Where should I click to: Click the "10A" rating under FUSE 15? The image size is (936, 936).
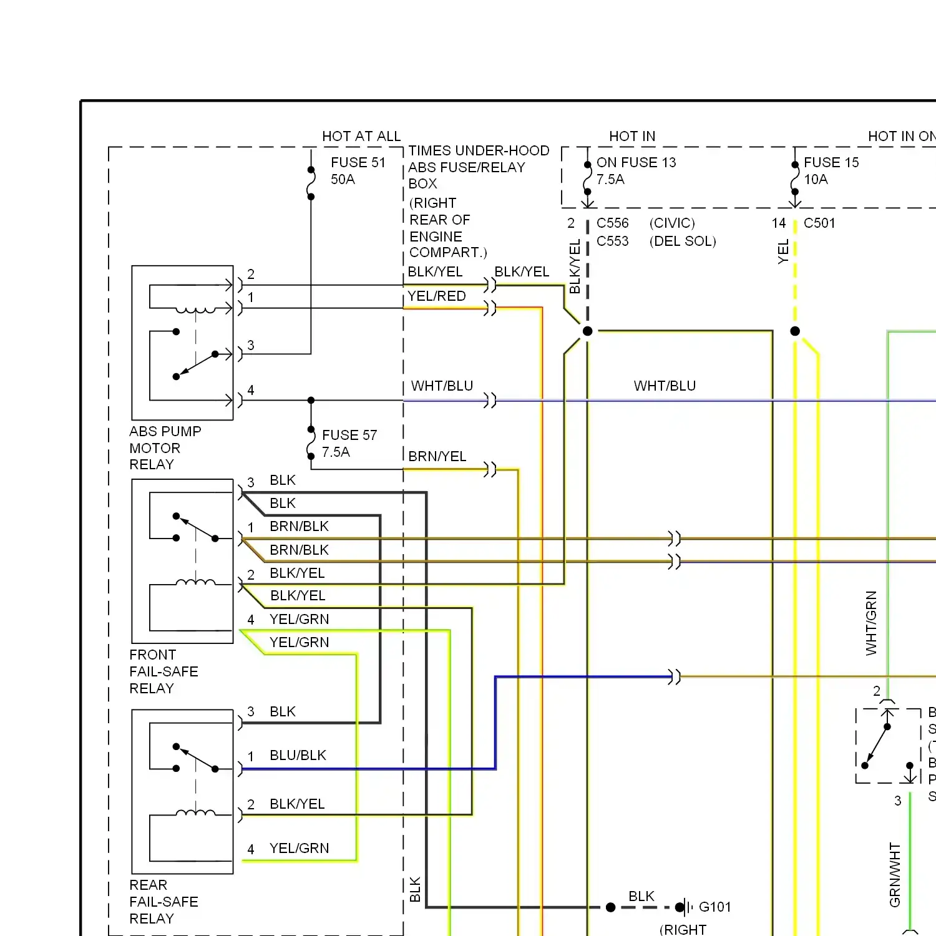point(816,179)
